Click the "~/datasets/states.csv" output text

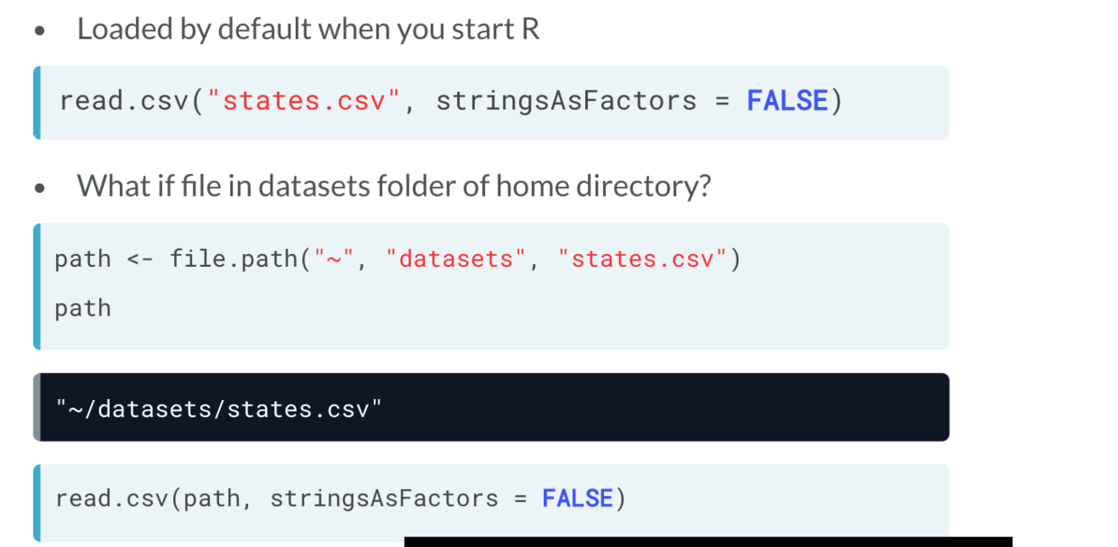coord(218,409)
